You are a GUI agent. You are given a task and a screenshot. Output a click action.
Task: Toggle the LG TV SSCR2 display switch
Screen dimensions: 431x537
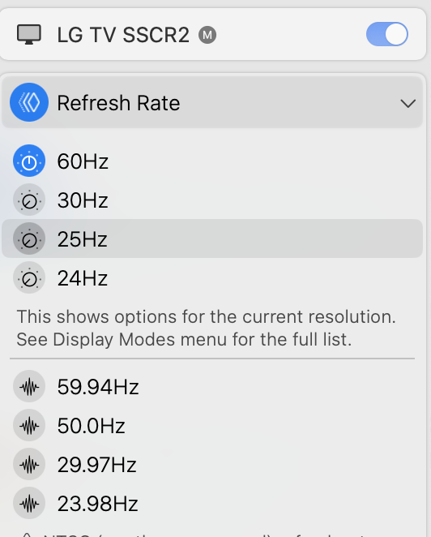[x=387, y=34]
